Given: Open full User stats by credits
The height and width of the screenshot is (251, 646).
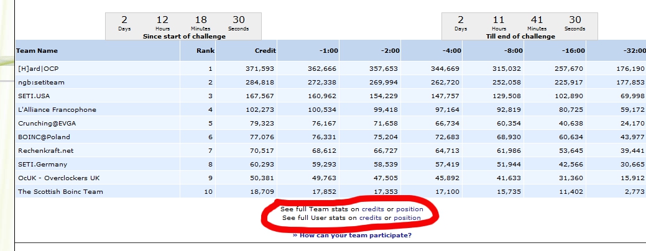Looking at the screenshot, I should click(x=371, y=217).
